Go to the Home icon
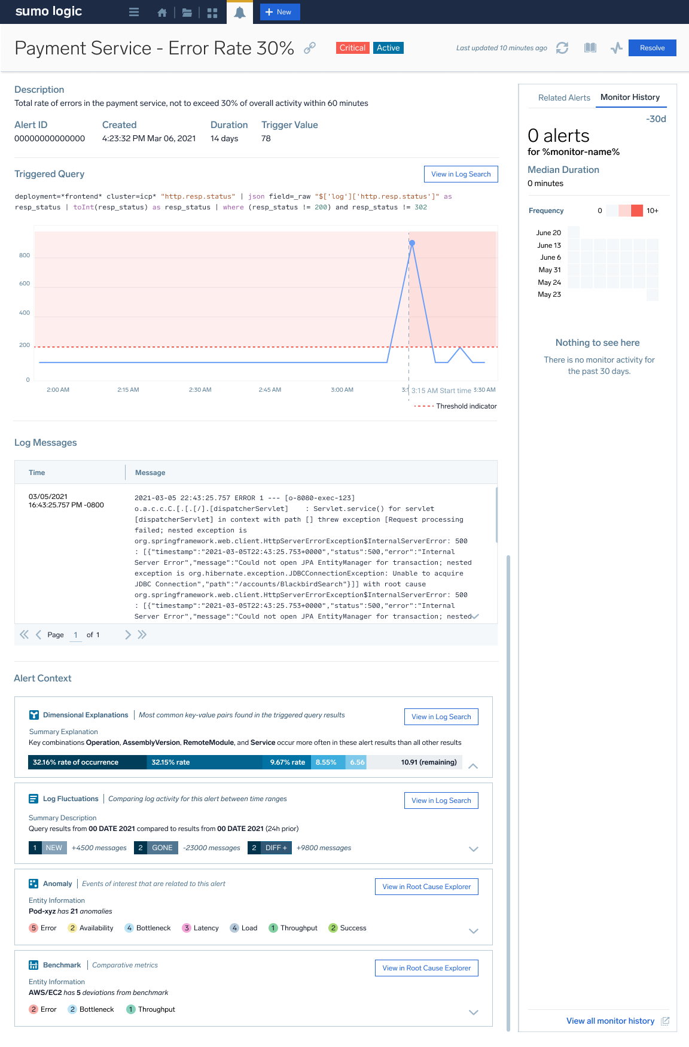 (x=162, y=13)
